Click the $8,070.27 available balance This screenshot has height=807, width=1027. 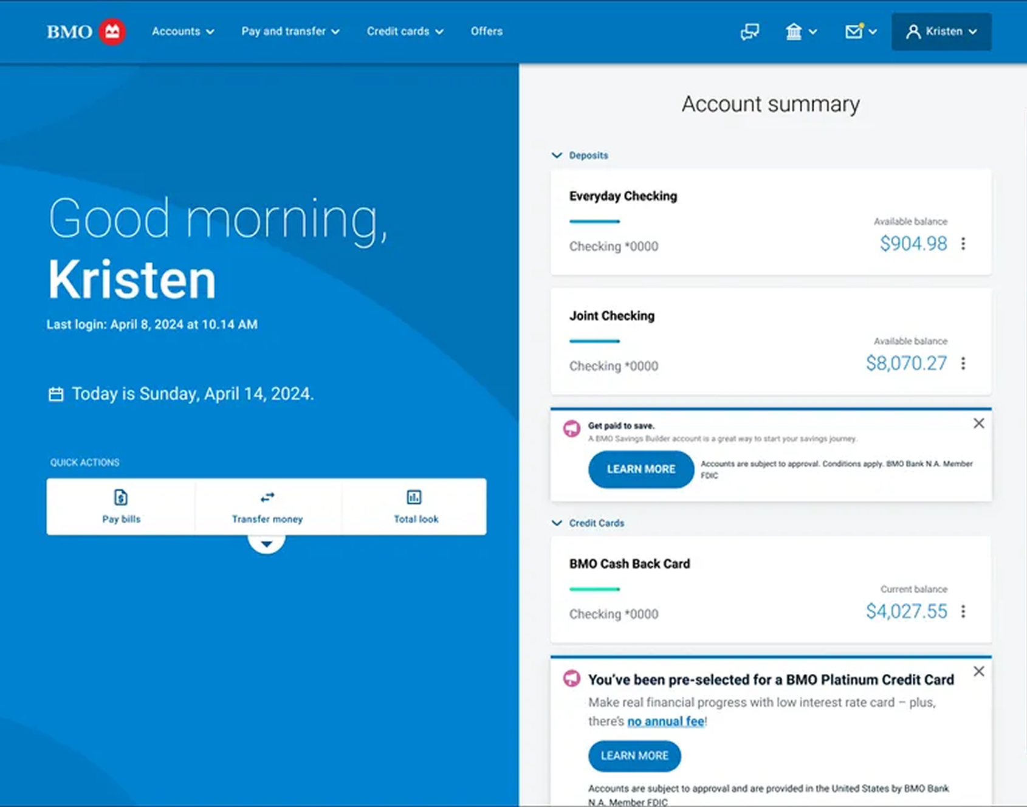(x=906, y=363)
